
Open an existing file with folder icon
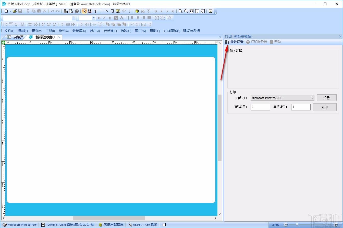[15, 11]
